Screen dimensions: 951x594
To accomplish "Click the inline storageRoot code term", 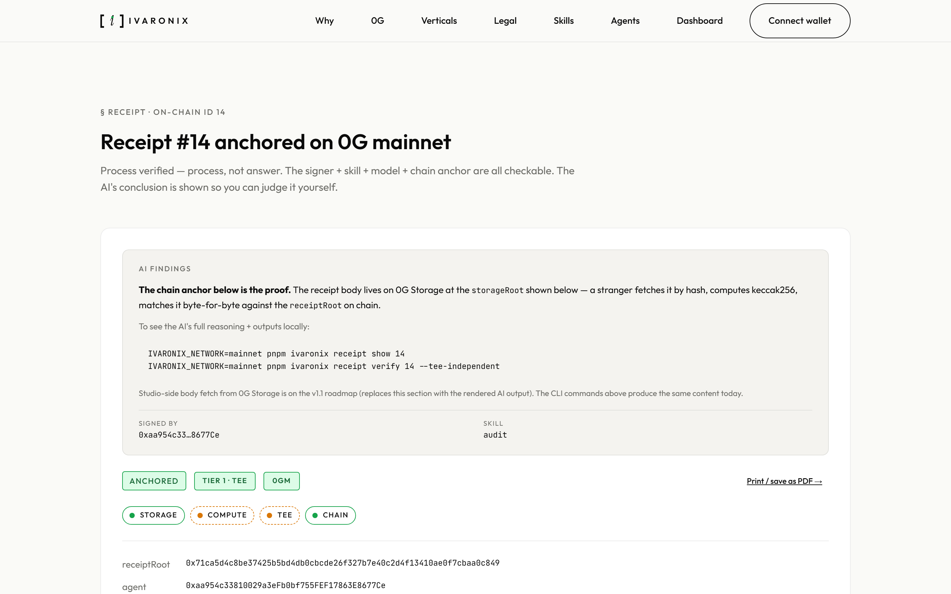I will 498,290.
